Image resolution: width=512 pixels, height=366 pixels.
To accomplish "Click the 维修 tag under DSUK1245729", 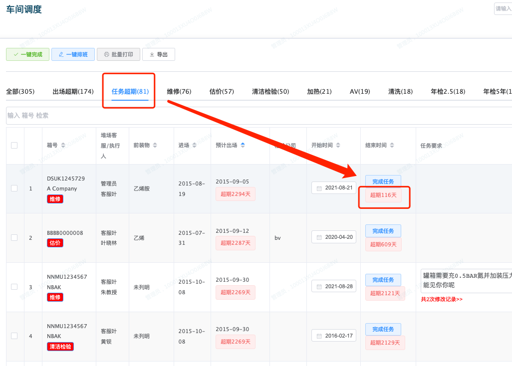I will tap(55, 199).
